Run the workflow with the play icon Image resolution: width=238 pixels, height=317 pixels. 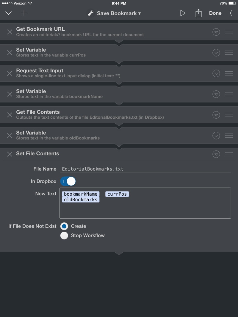pyautogui.click(x=183, y=13)
